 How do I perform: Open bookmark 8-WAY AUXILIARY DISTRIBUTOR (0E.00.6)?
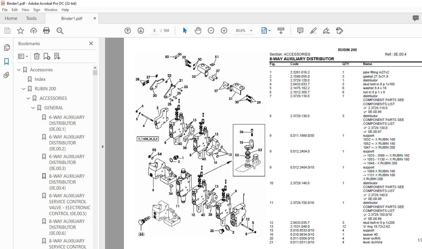point(67,227)
